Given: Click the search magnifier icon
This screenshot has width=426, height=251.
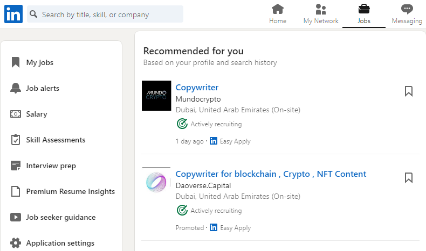Looking at the screenshot, I should pyautogui.click(x=33, y=14).
